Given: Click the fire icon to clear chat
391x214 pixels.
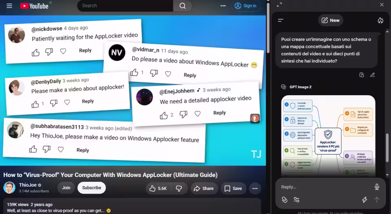Looking at the screenshot, I should [x=380, y=20].
